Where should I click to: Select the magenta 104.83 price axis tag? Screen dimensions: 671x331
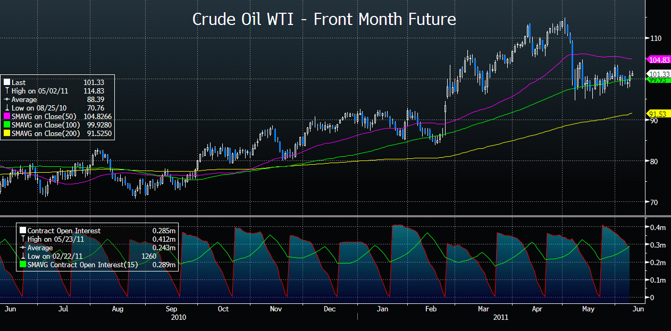click(x=658, y=60)
